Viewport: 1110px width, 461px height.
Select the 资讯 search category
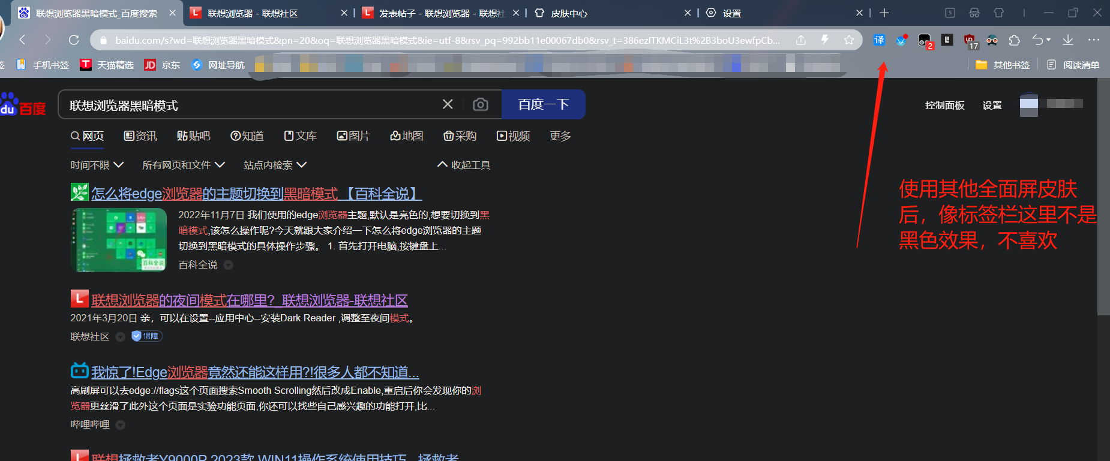(140, 136)
